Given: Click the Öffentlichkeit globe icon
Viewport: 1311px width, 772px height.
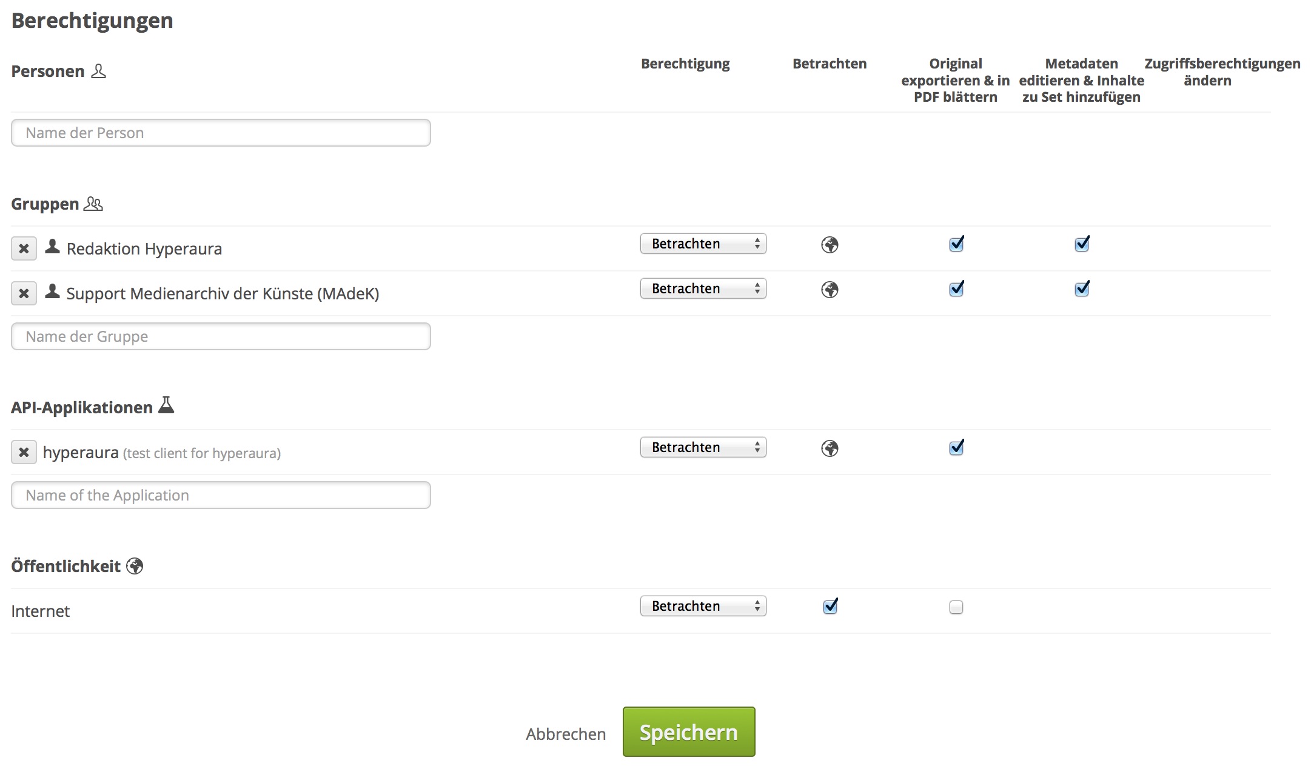Looking at the screenshot, I should pyautogui.click(x=135, y=566).
